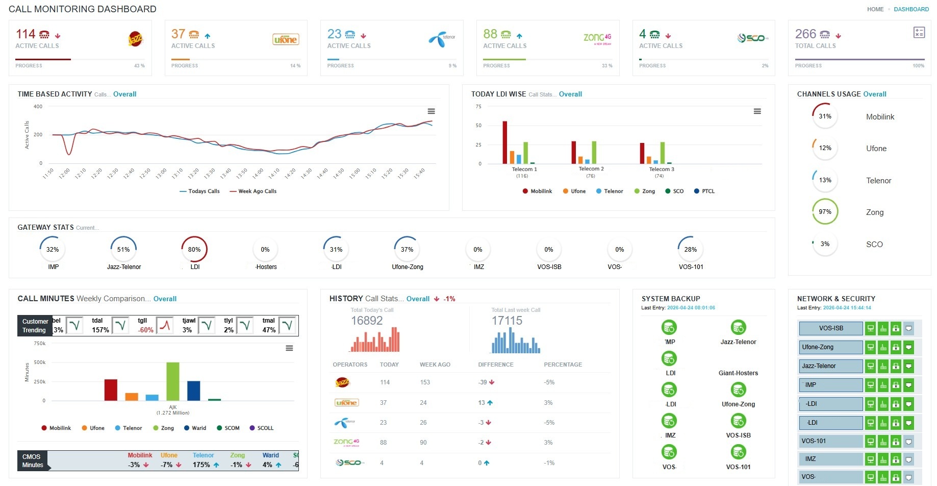This screenshot has width=937, height=486.
Task: Click the Jazz 43% progress bar
Action: coord(80,59)
